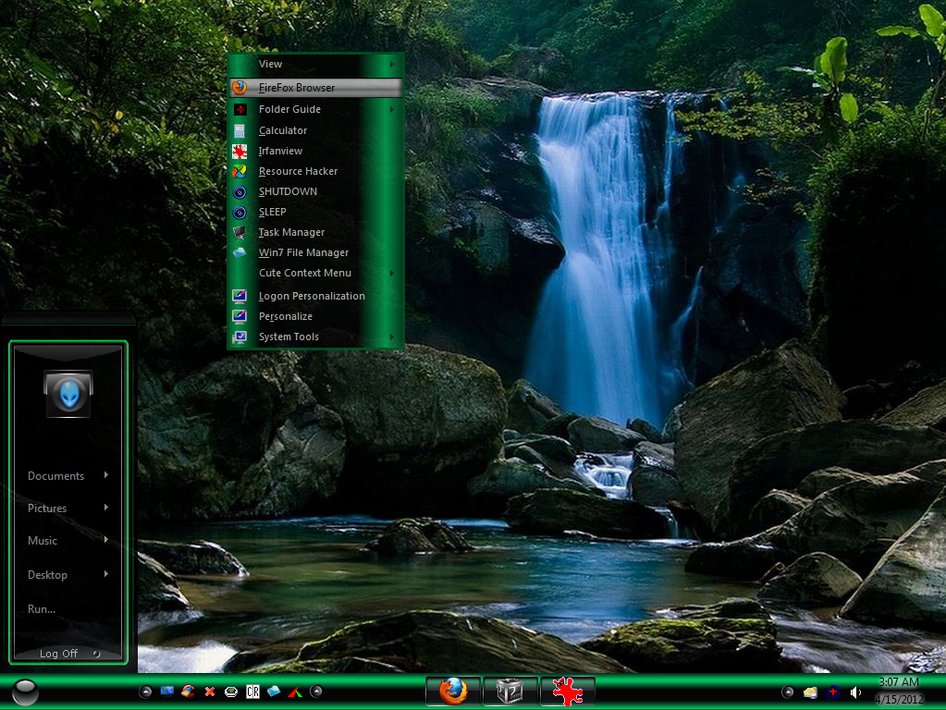
Task: Click the white drive quick launch icon
Action: click(231, 692)
